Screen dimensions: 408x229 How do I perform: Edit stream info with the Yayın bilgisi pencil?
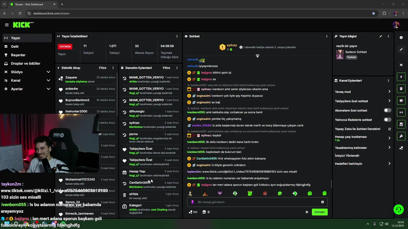click(x=381, y=36)
